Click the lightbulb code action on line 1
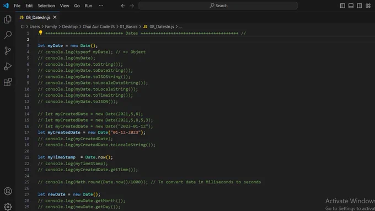 tap(40, 33)
